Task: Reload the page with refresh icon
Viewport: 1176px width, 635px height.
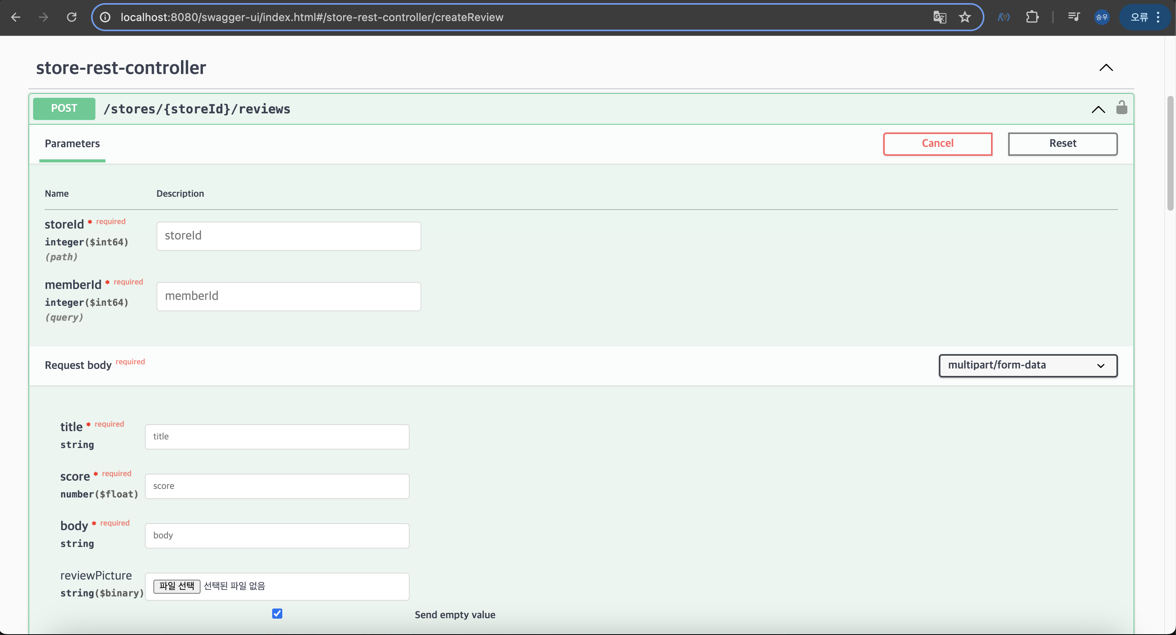Action: (72, 18)
